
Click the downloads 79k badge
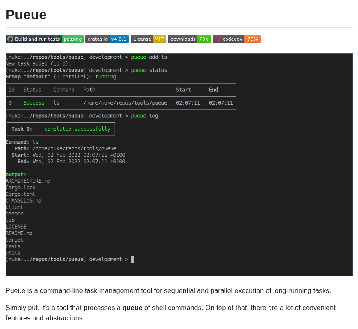pyautogui.click(x=189, y=39)
